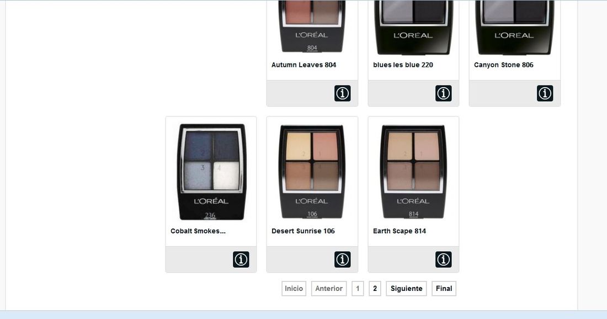Open Earth Scape 814 title link
The width and height of the screenshot is (607, 319).
click(400, 231)
